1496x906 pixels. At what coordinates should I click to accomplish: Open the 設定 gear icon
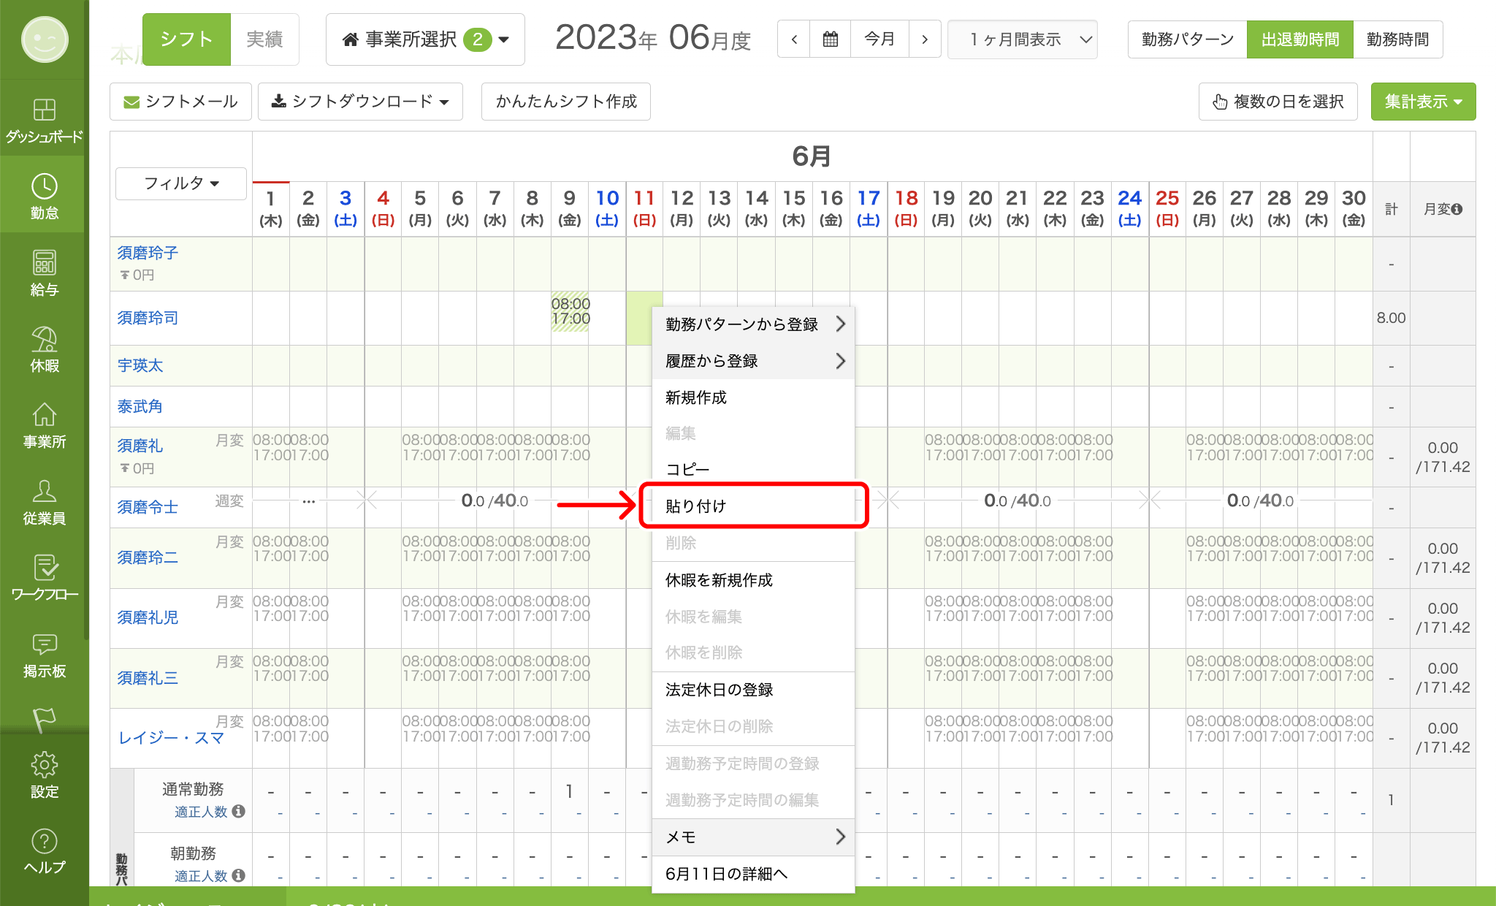tap(44, 765)
